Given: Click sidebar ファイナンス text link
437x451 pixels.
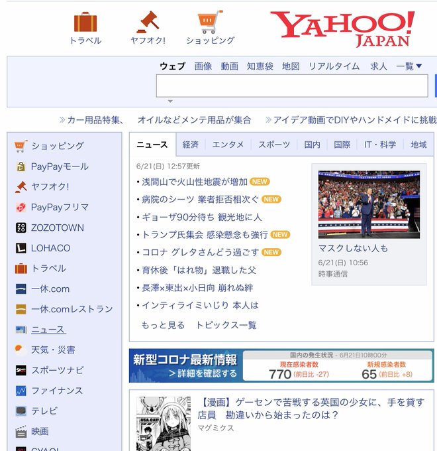Looking at the screenshot, I should click(57, 391).
